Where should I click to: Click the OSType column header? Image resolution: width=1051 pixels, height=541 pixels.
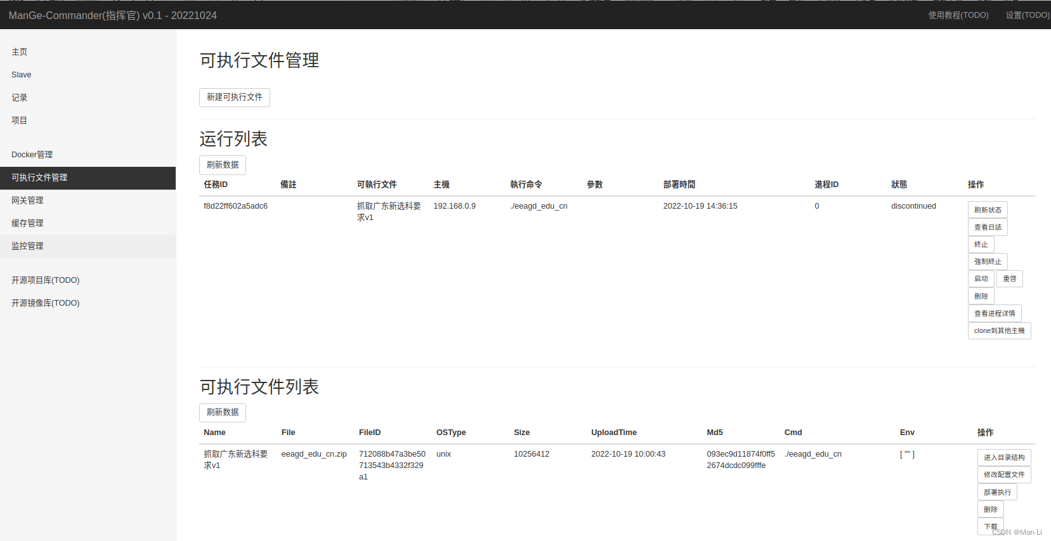[451, 433]
